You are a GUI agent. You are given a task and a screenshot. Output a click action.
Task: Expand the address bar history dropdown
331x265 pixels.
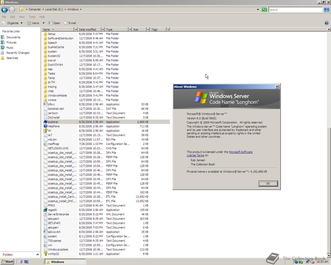[258, 10]
